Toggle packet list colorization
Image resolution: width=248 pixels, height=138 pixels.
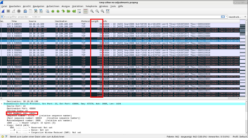point(86,11)
